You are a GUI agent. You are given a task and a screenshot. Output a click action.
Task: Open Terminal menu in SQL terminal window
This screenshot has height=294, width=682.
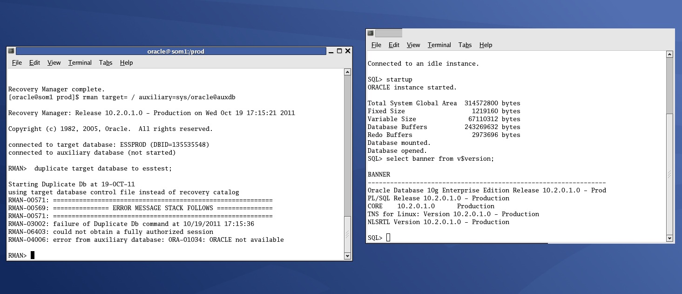[x=439, y=45]
